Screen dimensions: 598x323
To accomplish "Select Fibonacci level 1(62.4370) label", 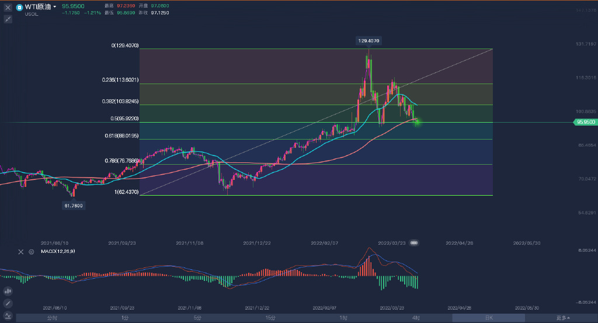I will coord(127,192).
